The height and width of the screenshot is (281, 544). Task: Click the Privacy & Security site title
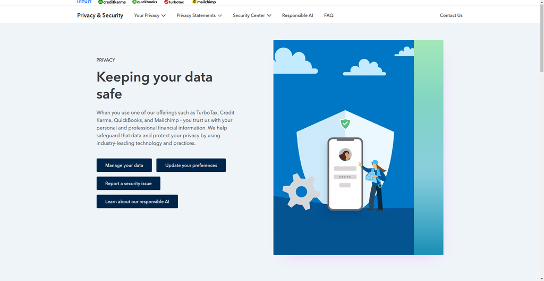click(100, 15)
